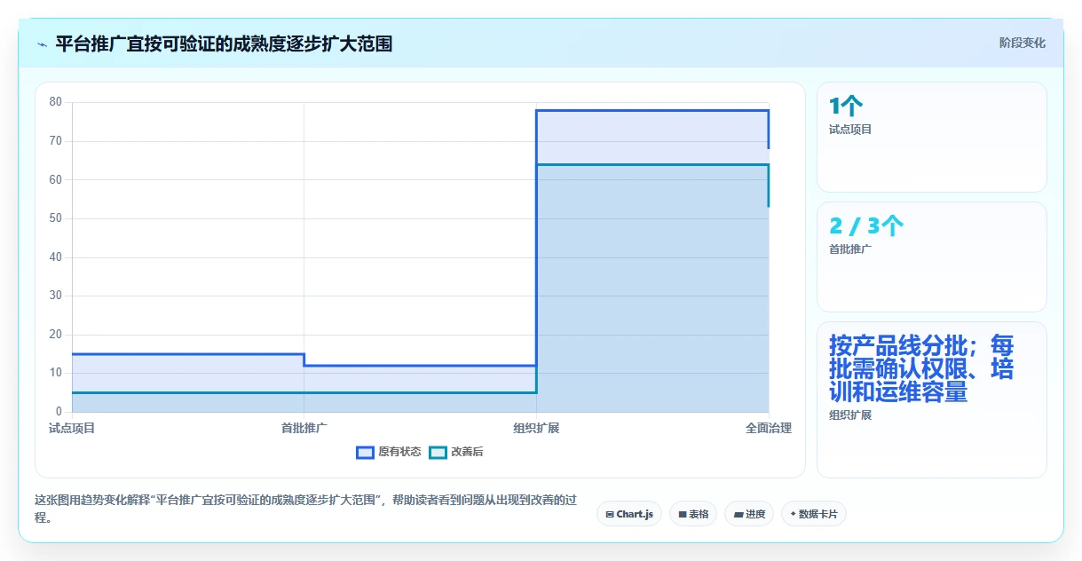Screen dimensions: 1082x561
Task: Click the 组织扩展 x-axis label
Action: [x=536, y=428]
